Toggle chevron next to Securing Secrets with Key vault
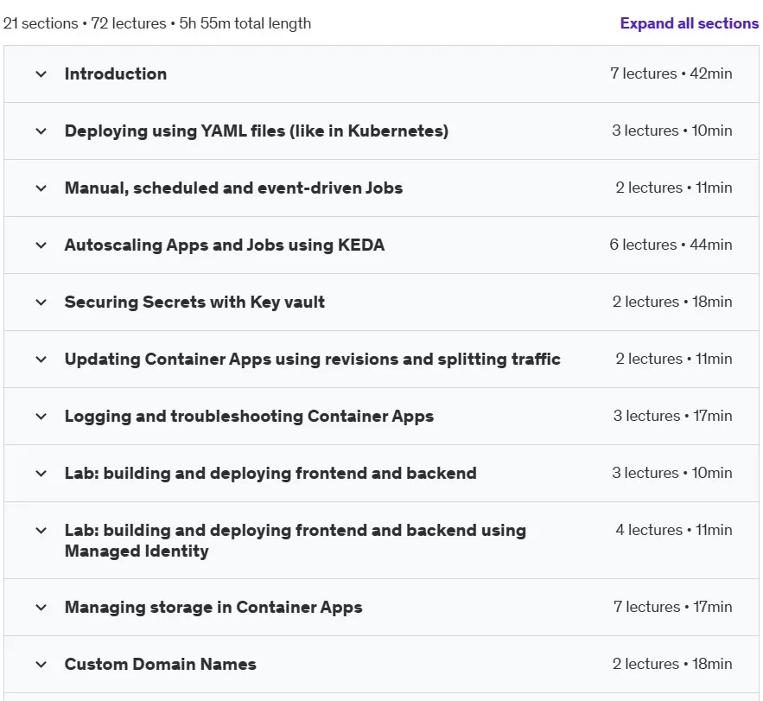The width and height of the screenshot is (763, 701). coord(41,302)
